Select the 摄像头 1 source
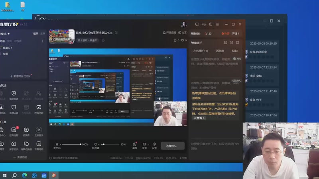The height and width of the screenshot is (179, 319). point(8,48)
